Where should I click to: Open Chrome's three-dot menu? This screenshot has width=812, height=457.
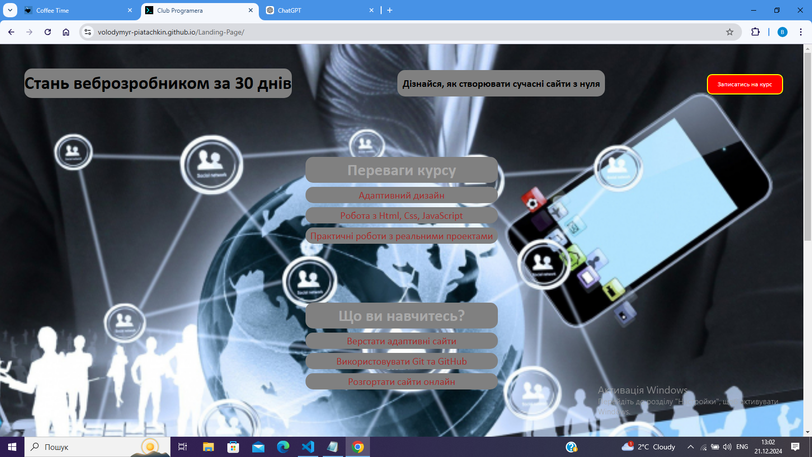click(x=801, y=32)
